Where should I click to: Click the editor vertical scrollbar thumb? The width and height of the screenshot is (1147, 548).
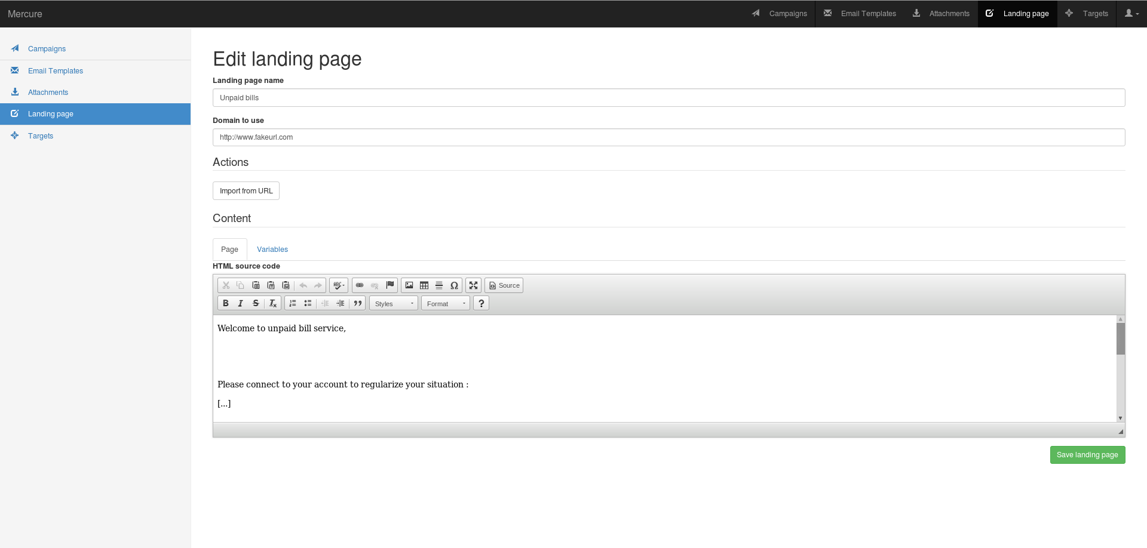click(x=1121, y=338)
